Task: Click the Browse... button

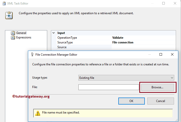Action: 158,87
